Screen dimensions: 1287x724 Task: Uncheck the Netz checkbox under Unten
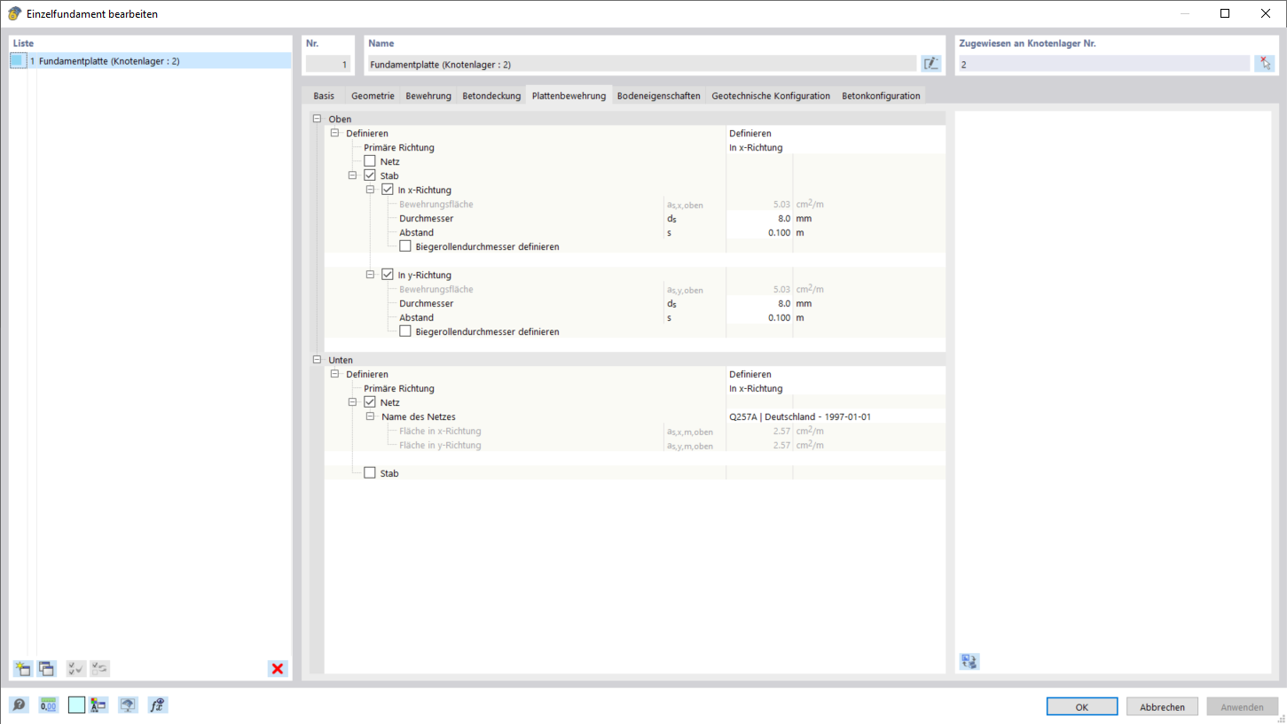[x=370, y=402]
